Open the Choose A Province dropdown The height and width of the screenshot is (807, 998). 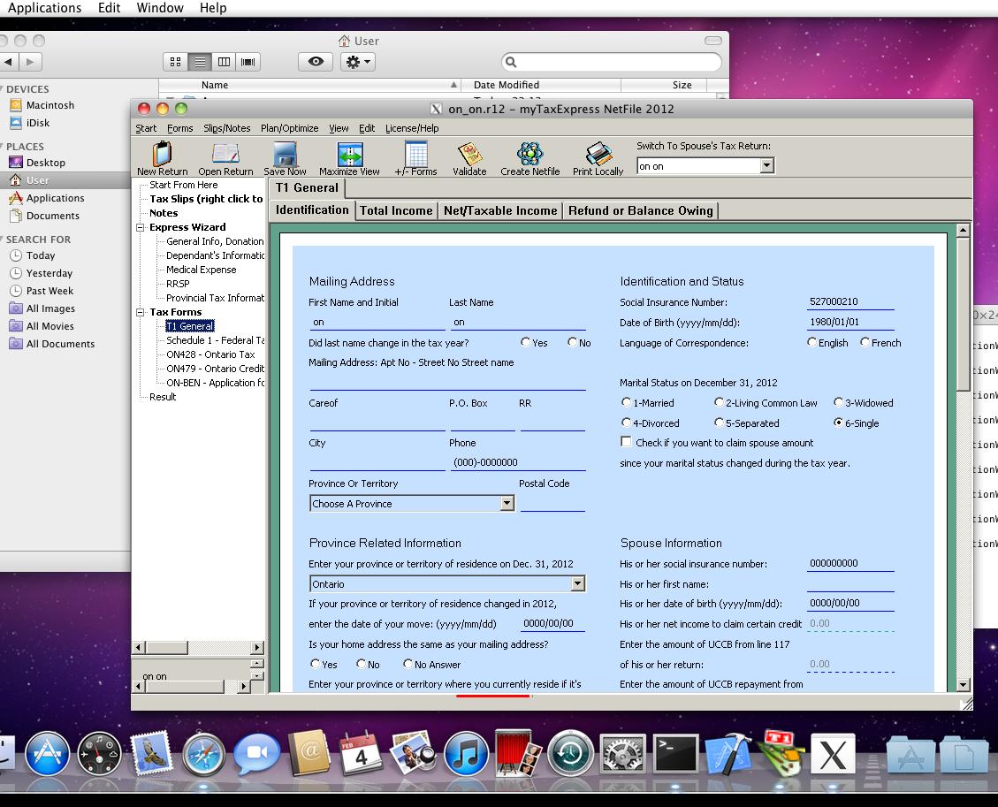(x=507, y=504)
